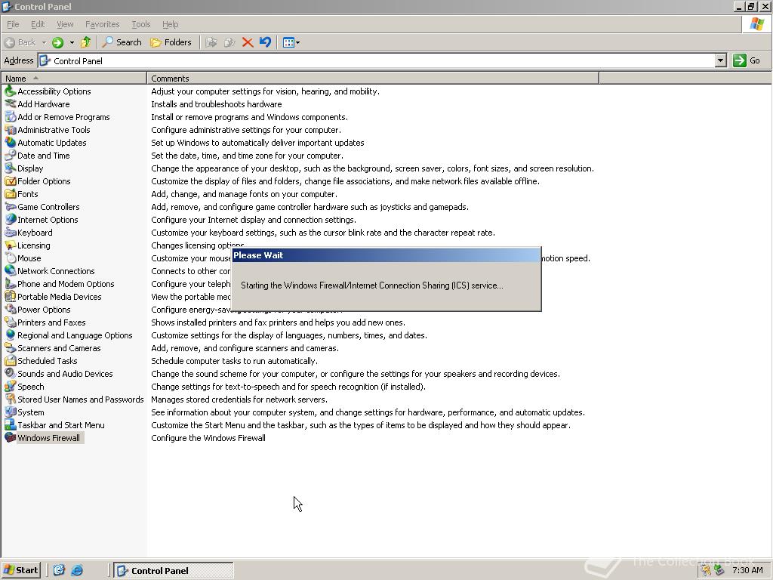The image size is (773, 580).
Task: Open the Help menu
Action: pyautogui.click(x=170, y=24)
